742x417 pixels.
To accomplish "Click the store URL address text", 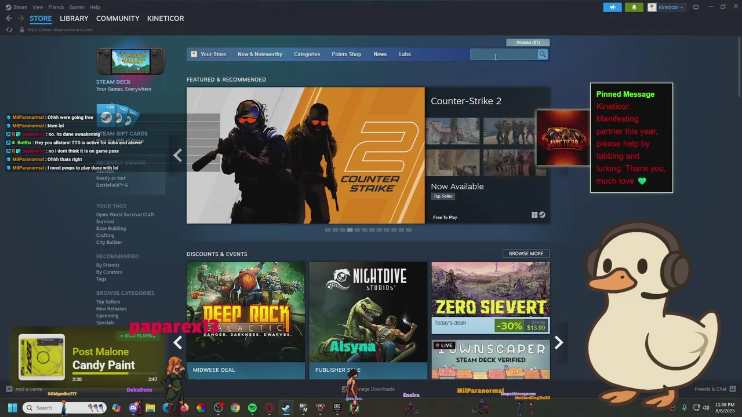I will click(x=60, y=30).
